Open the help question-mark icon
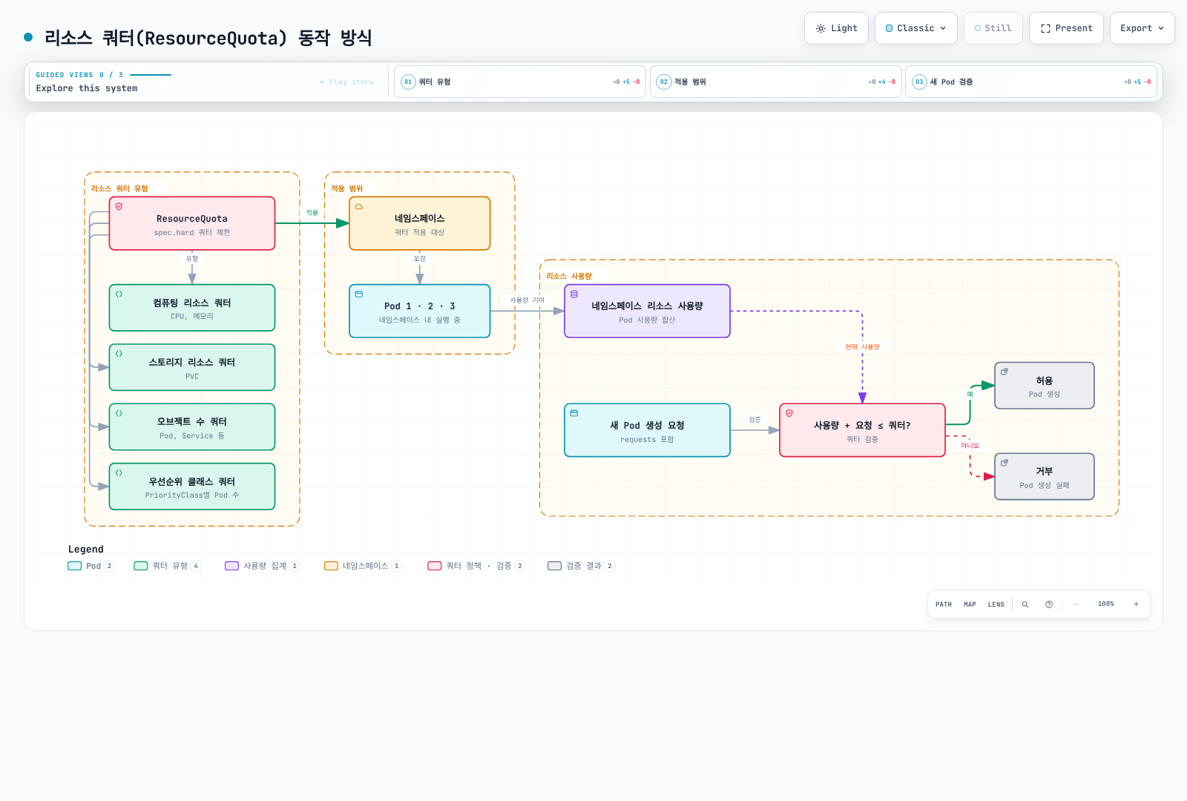The image size is (1187, 801). [1049, 604]
